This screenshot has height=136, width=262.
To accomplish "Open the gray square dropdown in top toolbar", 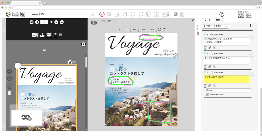I will (182, 14).
